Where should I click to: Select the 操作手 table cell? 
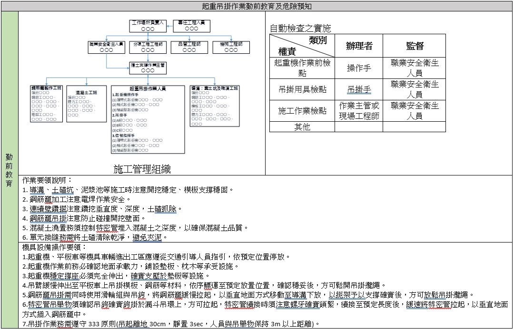pos(359,68)
